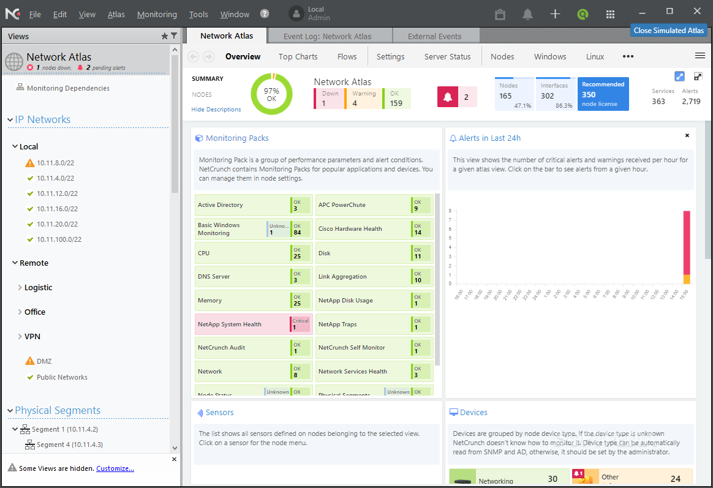Close the Alerts in Last 24h panel
This screenshot has height=488, width=713.
tap(687, 135)
